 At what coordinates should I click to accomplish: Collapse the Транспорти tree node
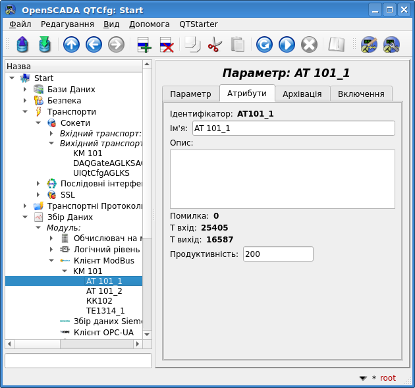point(25,112)
